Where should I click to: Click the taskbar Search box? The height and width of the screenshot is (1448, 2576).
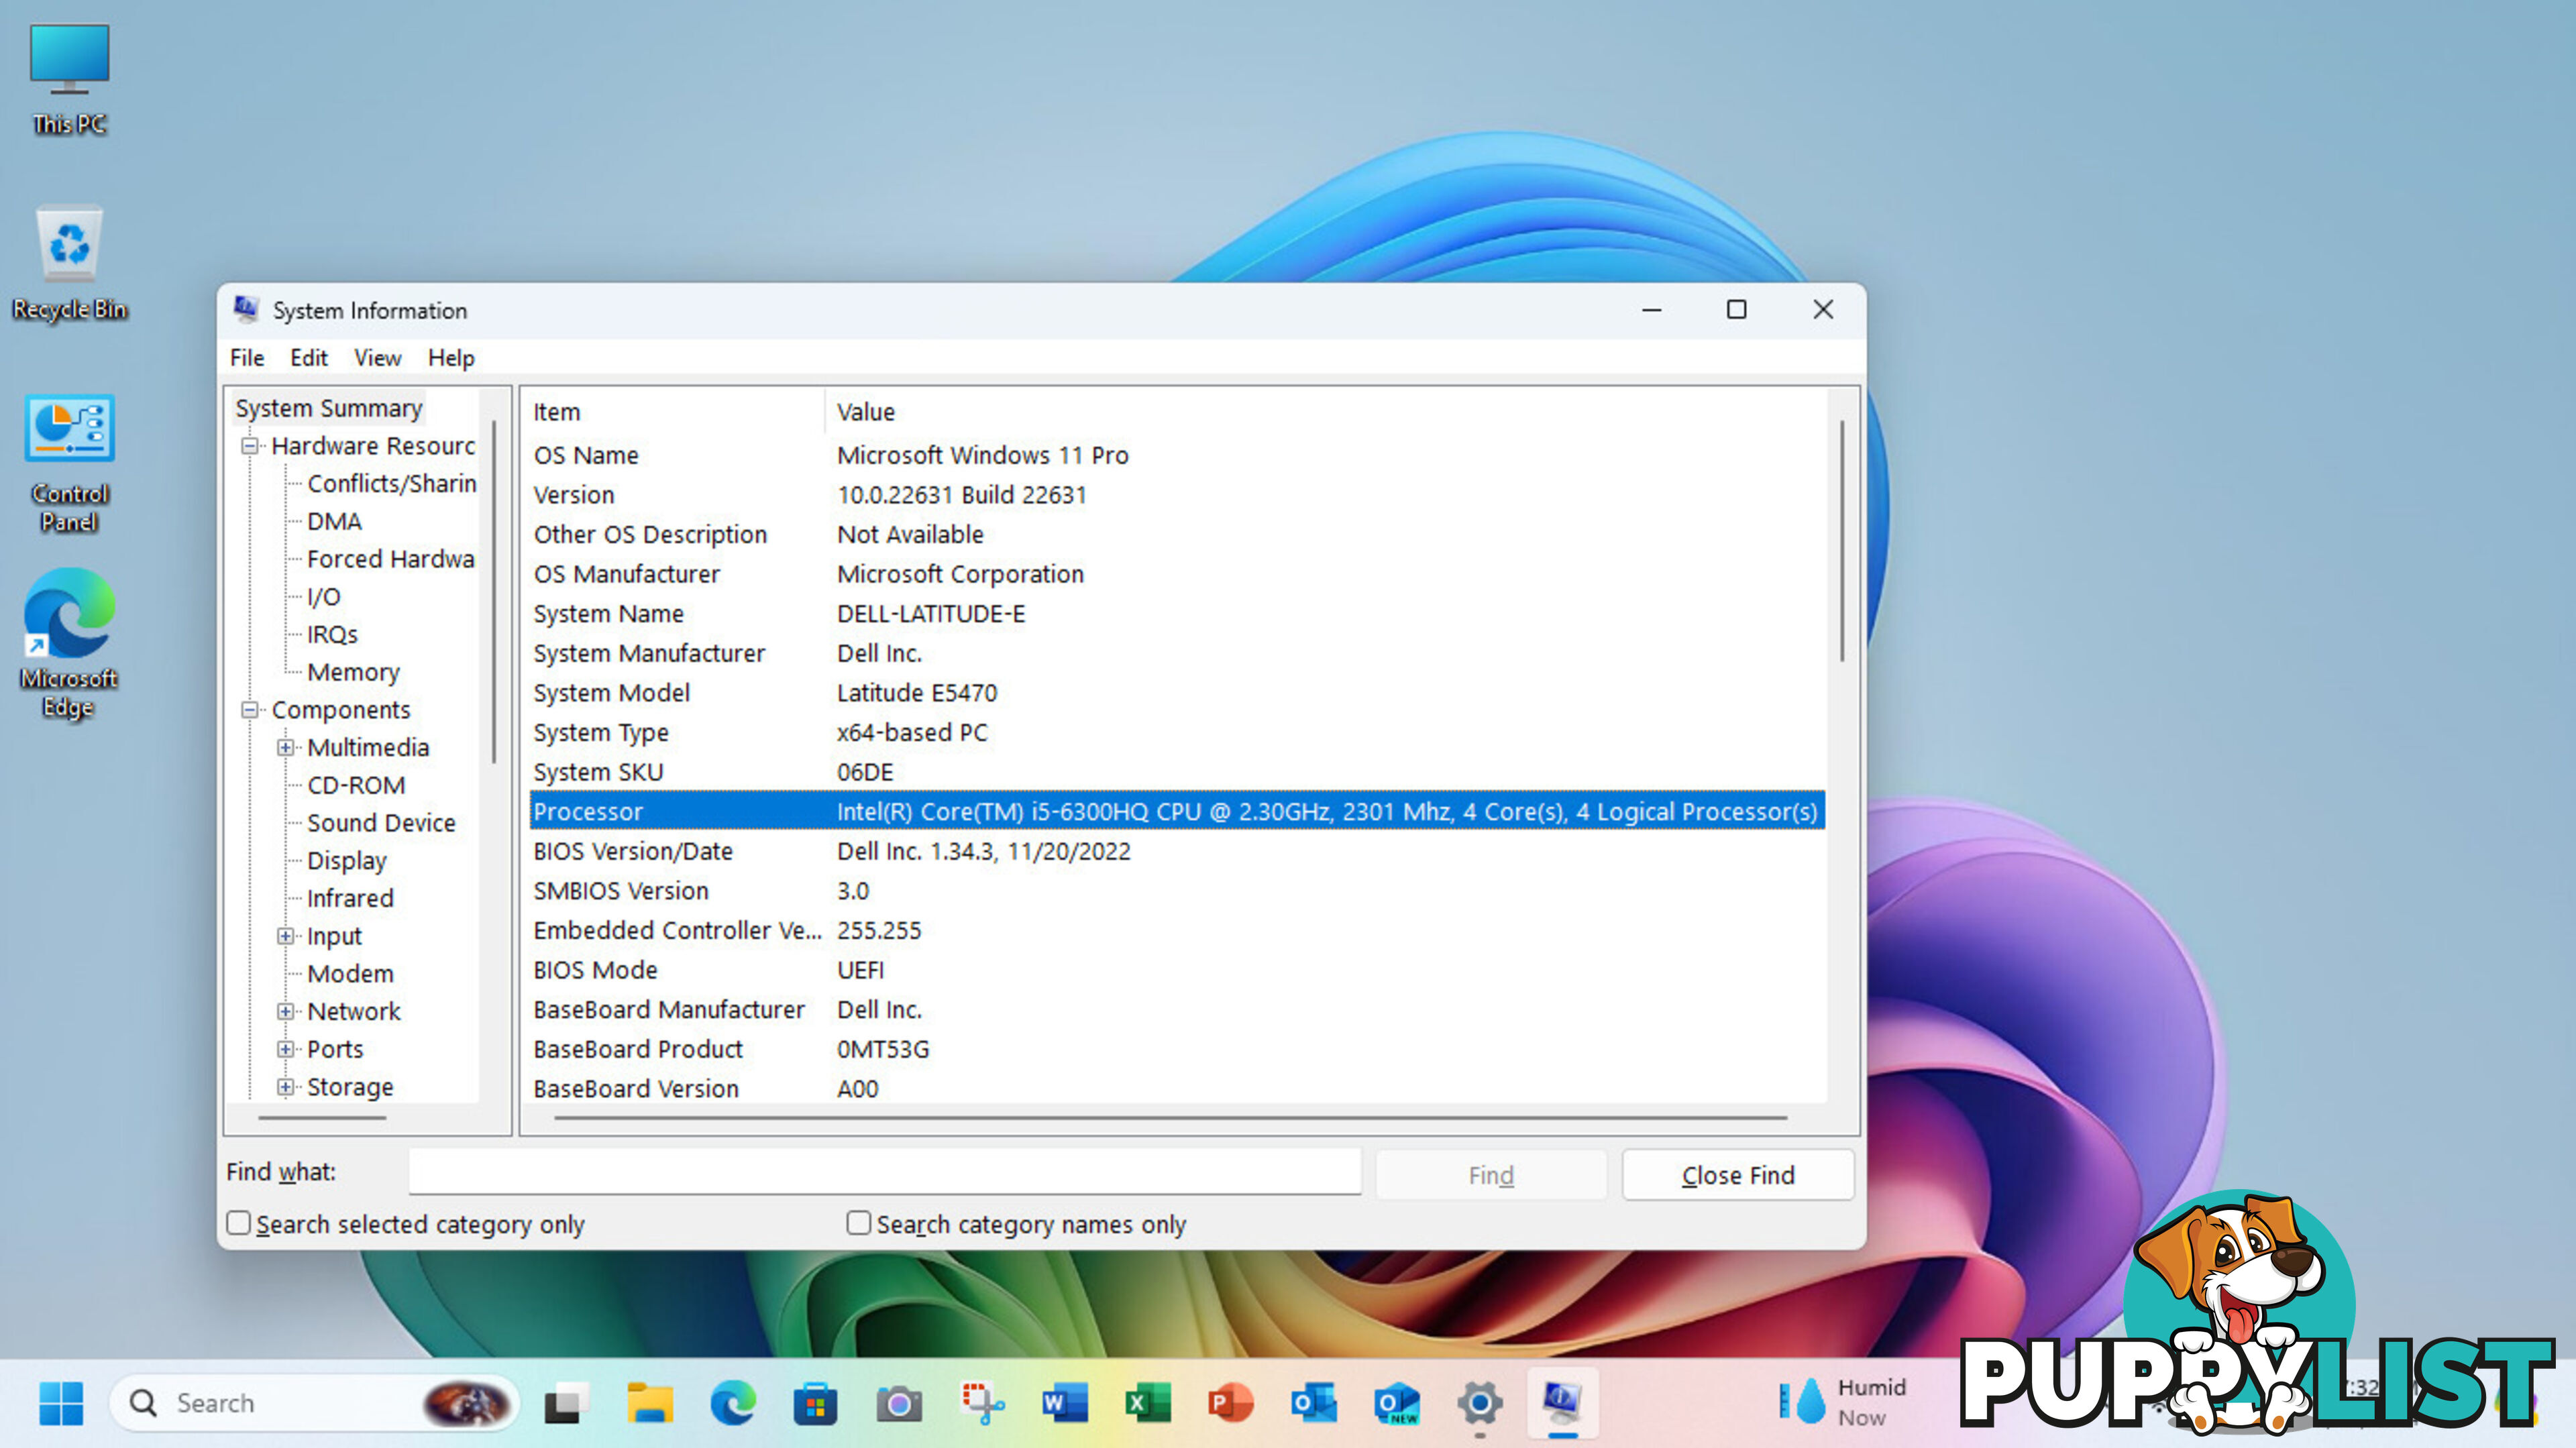click(315, 1403)
